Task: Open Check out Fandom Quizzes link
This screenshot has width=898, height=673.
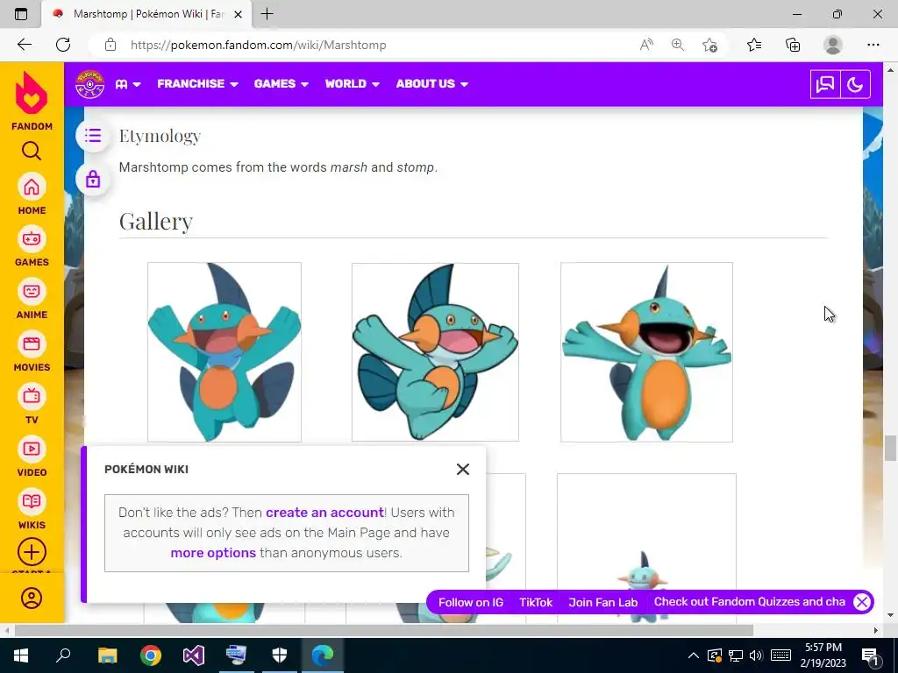Action: pyautogui.click(x=749, y=601)
